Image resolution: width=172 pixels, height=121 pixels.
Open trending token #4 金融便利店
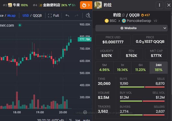point(54,5)
